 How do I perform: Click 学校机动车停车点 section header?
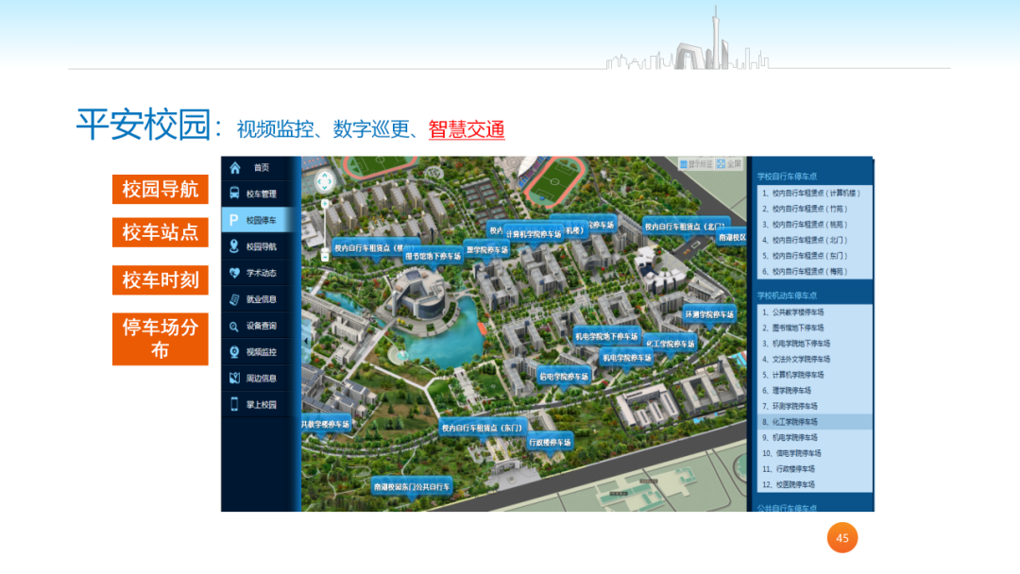[x=787, y=295]
